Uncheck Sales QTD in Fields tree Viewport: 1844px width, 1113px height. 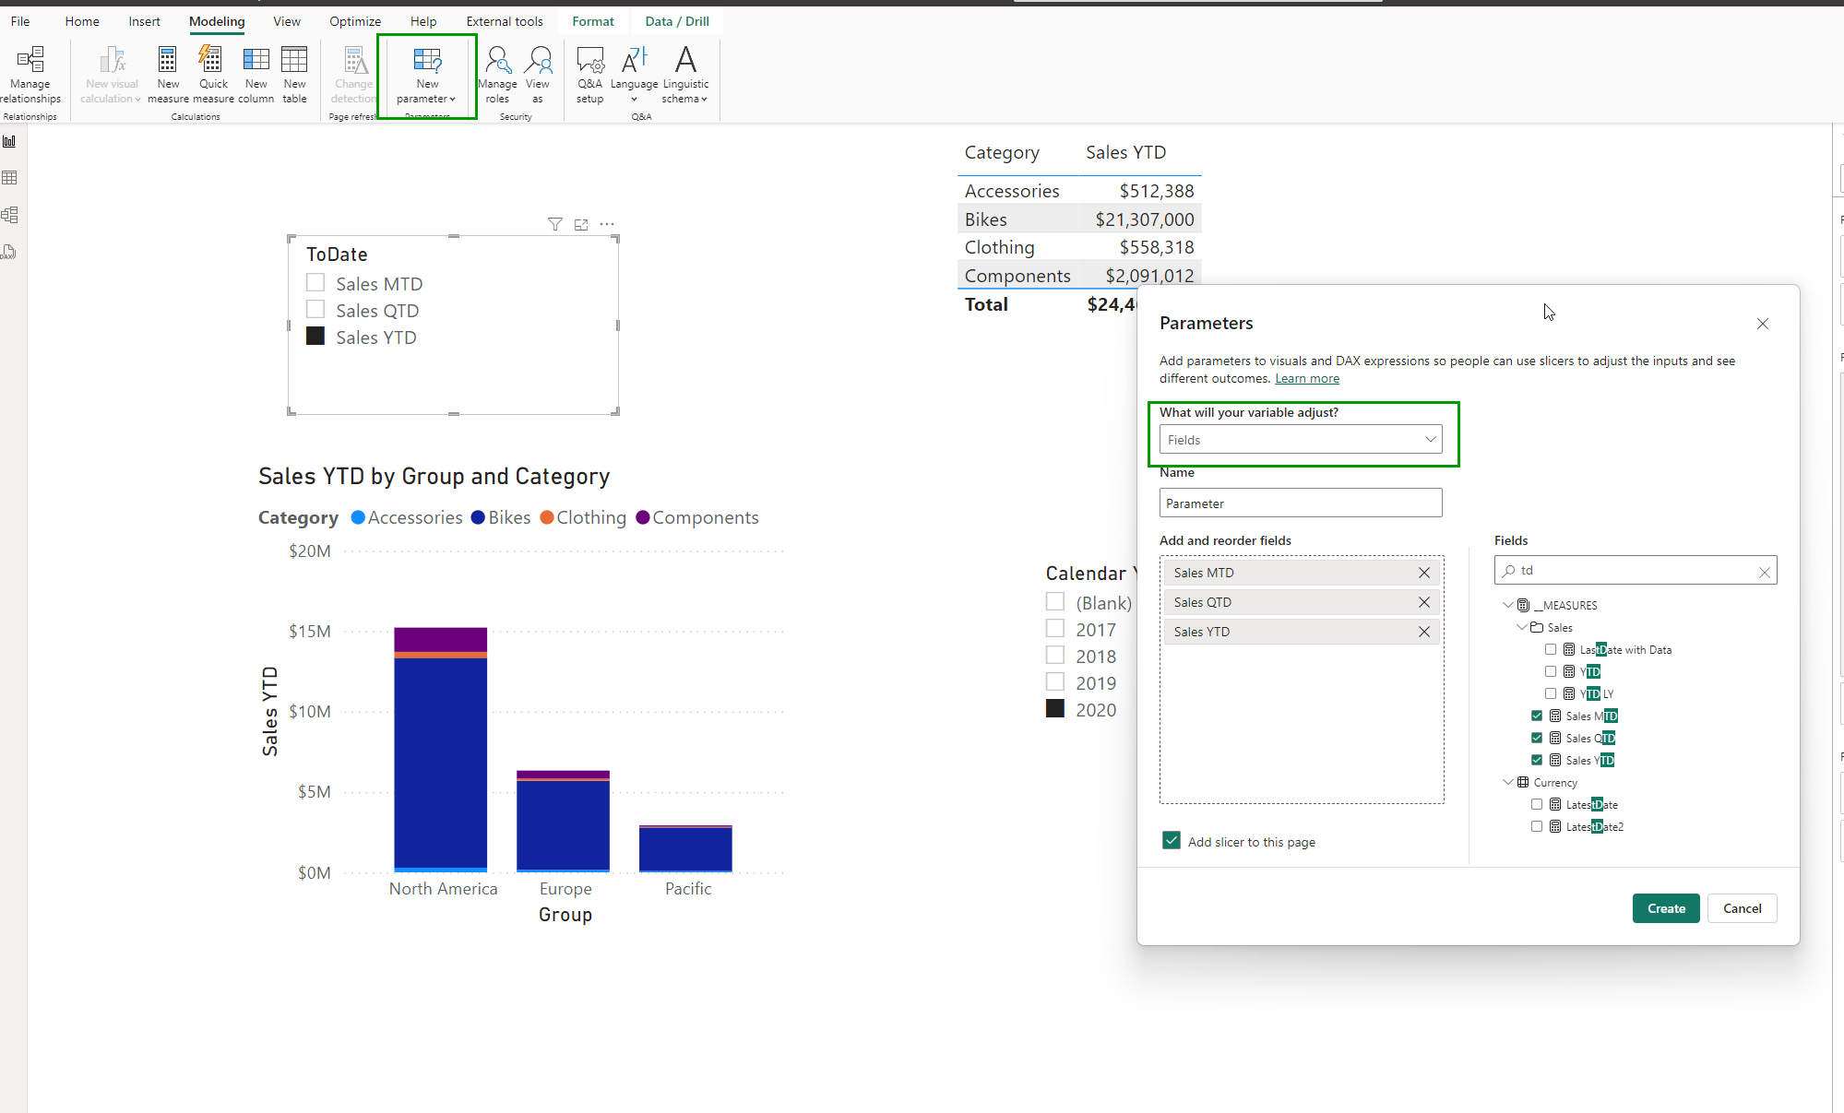click(1537, 738)
